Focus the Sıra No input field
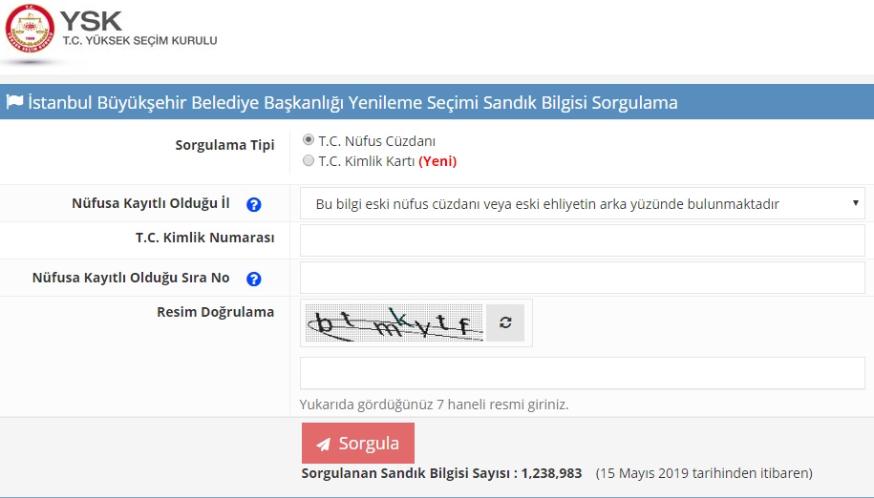The image size is (874, 498). coord(582,279)
